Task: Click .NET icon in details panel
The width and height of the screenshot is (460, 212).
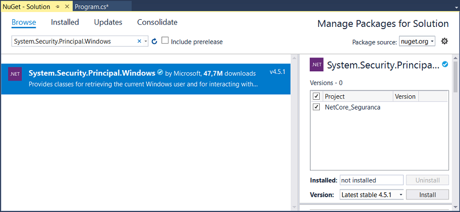Action: 317,65
